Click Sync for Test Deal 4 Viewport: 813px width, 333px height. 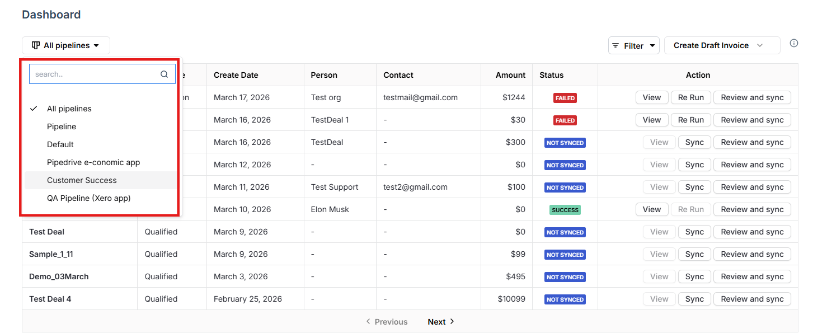click(694, 298)
